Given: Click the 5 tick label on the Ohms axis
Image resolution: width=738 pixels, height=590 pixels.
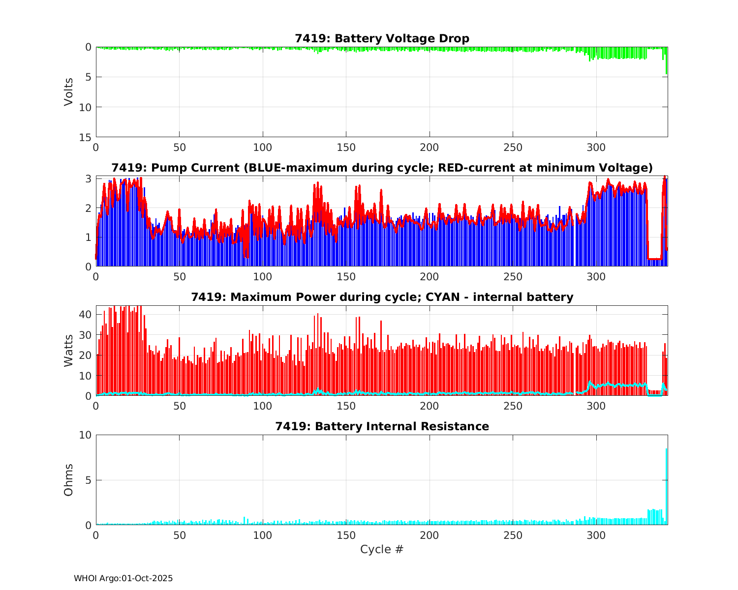Looking at the screenshot, I should click(89, 480).
